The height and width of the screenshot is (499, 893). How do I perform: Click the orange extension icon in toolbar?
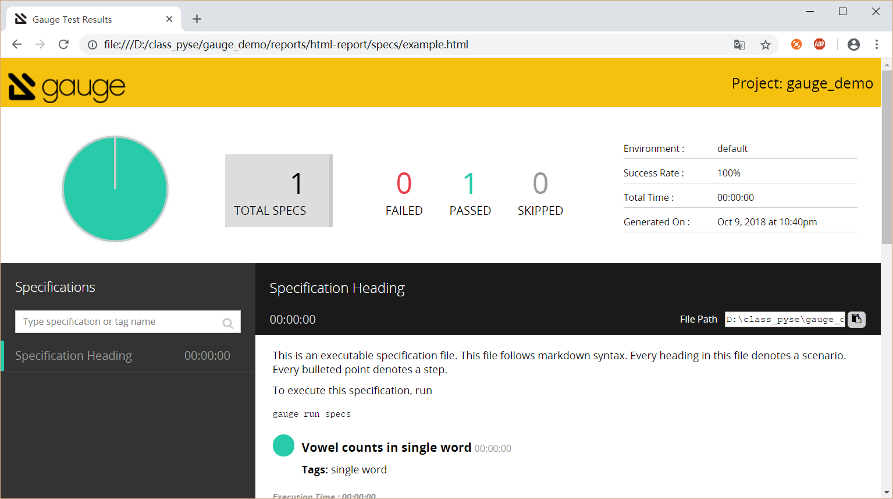tap(796, 44)
